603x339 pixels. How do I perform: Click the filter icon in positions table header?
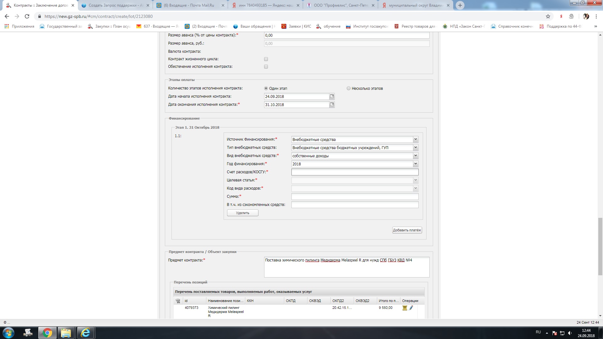tap(178, 301)
